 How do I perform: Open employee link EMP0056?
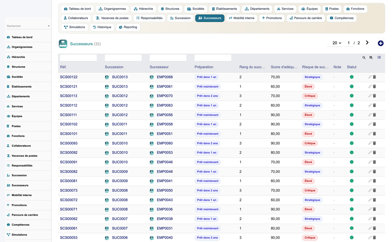pos(165,115)
